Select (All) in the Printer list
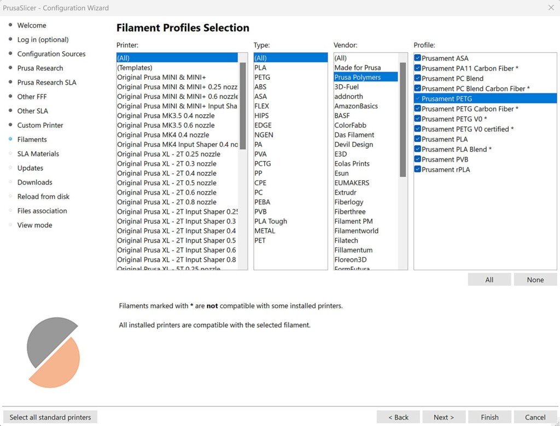Image resolution: width=560 pixels, height=426 pixels. [x=177, y=58]
